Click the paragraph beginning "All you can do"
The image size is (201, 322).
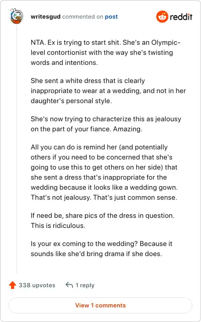pyautogui.click(x=104, y=172)
